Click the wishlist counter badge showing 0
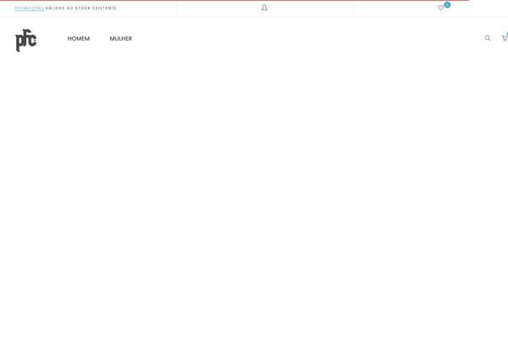Image resolution: width=508 pixels, height=339 pixels. coord(447,4)
